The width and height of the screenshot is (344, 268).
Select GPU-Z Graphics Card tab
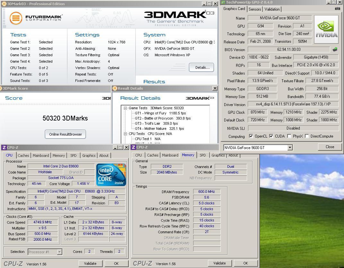click(x=234, y=9)
